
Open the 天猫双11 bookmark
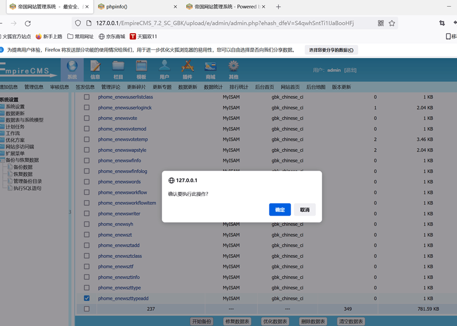click(x=143, y=36)
